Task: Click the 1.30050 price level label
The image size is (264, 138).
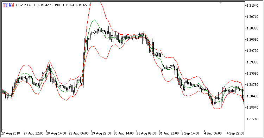Action: pyautogui.click(x=252, y=40)
